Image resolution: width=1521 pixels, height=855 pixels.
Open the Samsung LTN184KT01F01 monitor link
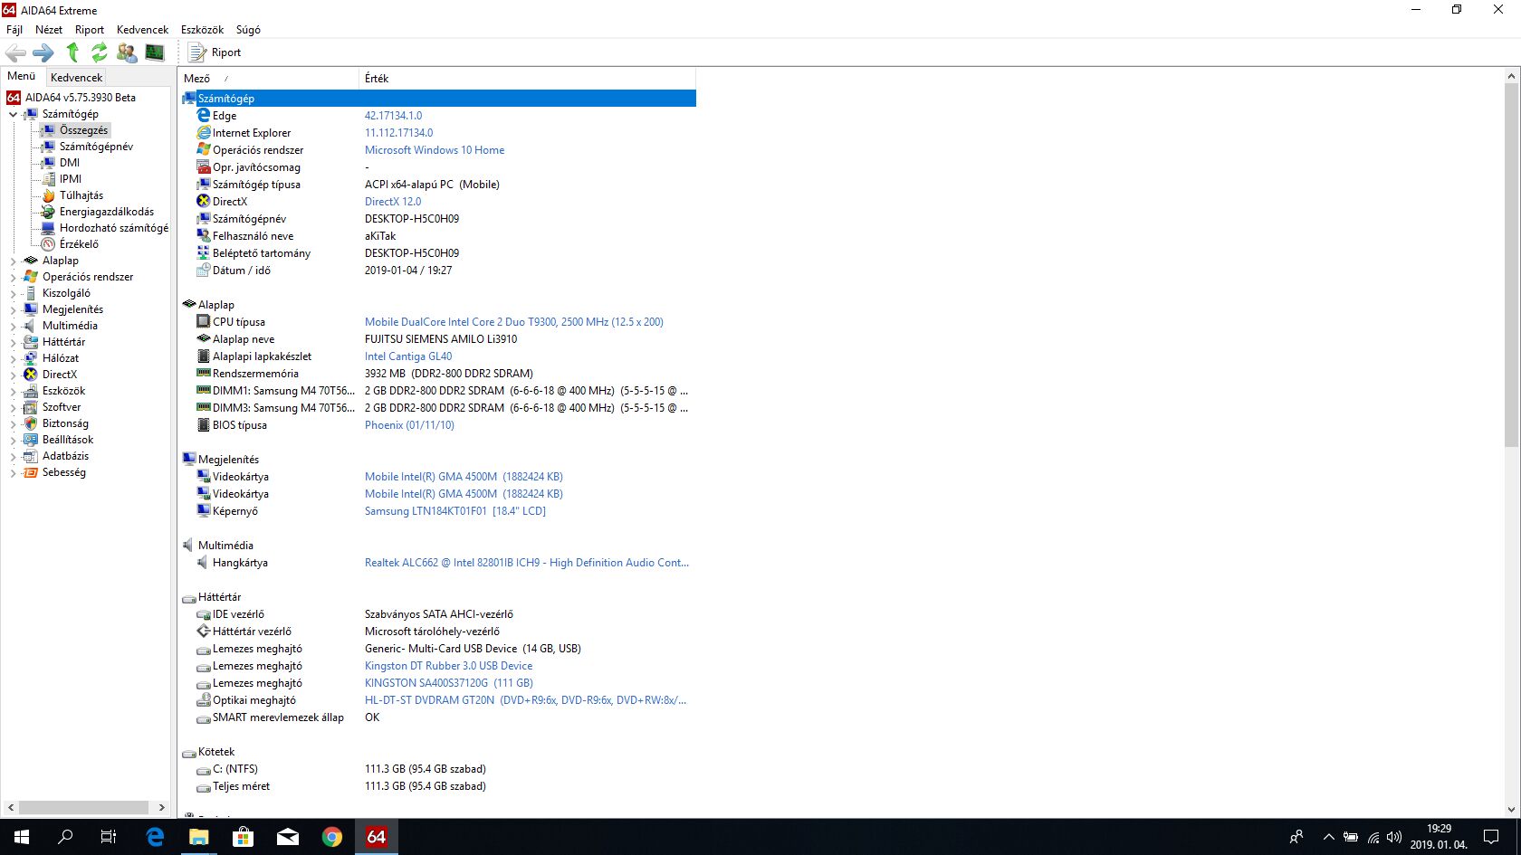pyautogui.click(x=454, y=511)
